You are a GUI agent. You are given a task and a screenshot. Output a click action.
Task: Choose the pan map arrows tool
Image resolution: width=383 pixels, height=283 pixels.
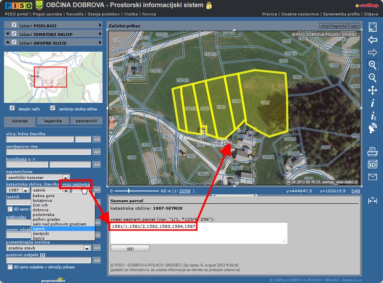[372, 90]
